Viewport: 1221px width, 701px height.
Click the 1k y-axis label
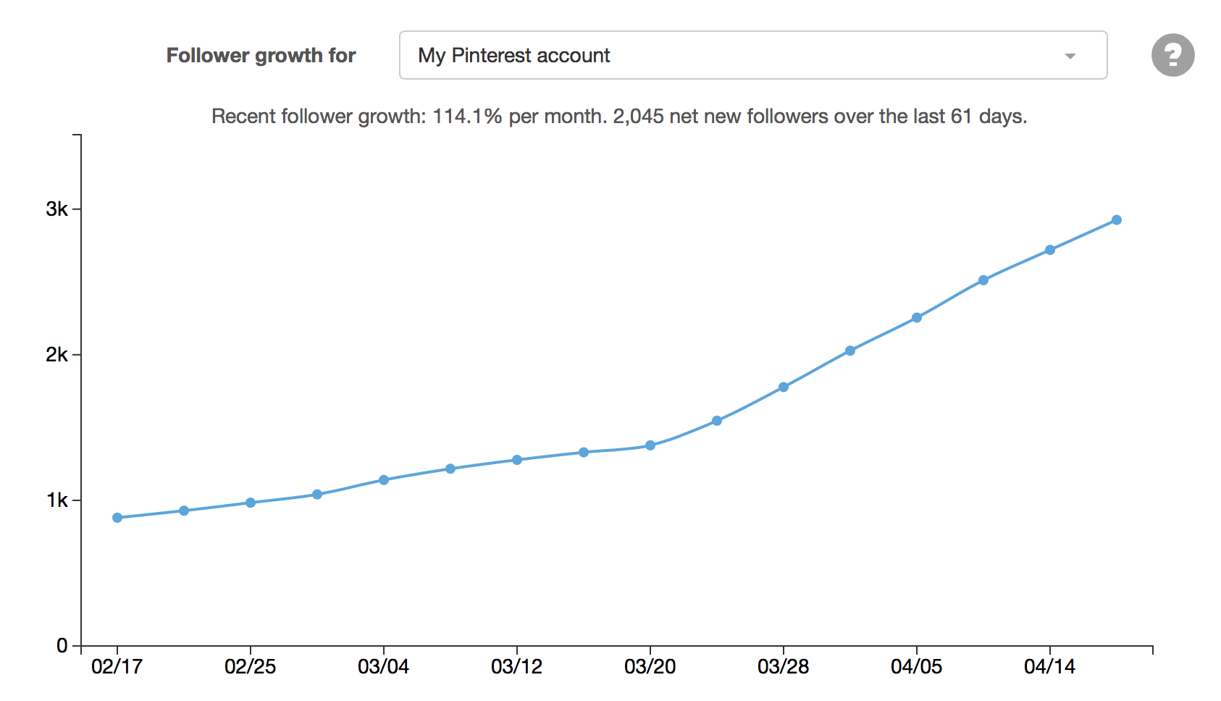[56, 500]
